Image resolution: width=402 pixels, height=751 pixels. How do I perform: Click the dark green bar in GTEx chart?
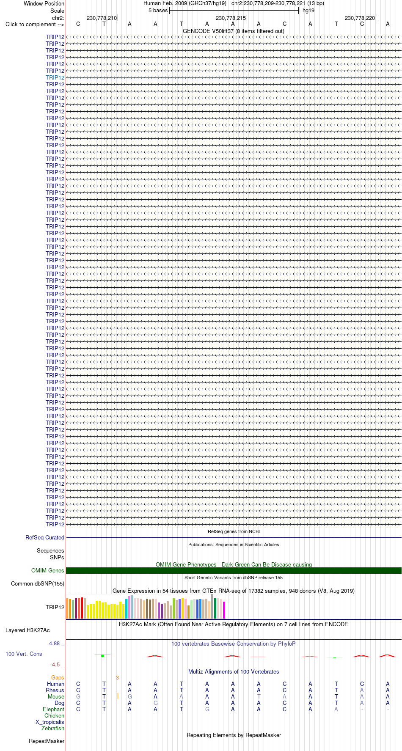coord(215,608)
